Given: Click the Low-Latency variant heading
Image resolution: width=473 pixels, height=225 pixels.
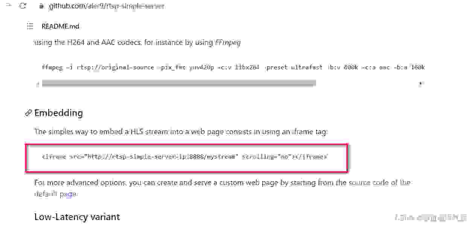Looking at the screenshot, I should coord(77,217).
